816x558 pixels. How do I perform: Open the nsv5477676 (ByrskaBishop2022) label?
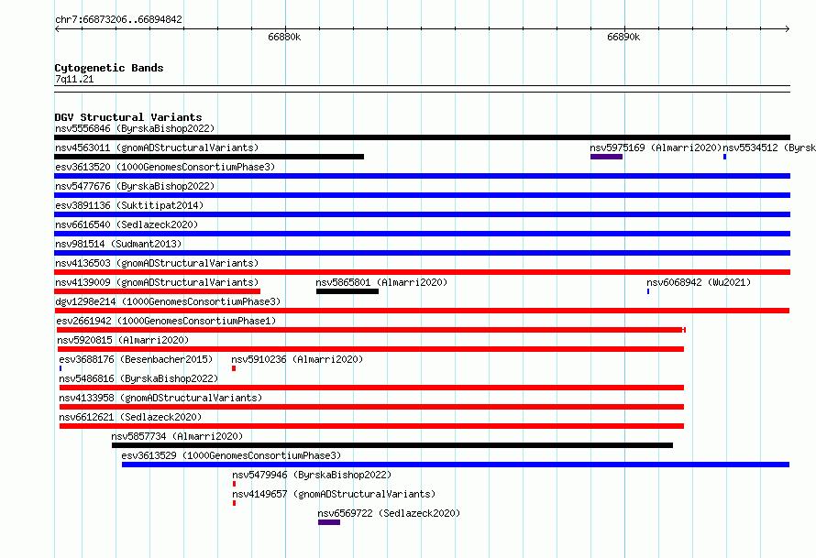[135, 186]
